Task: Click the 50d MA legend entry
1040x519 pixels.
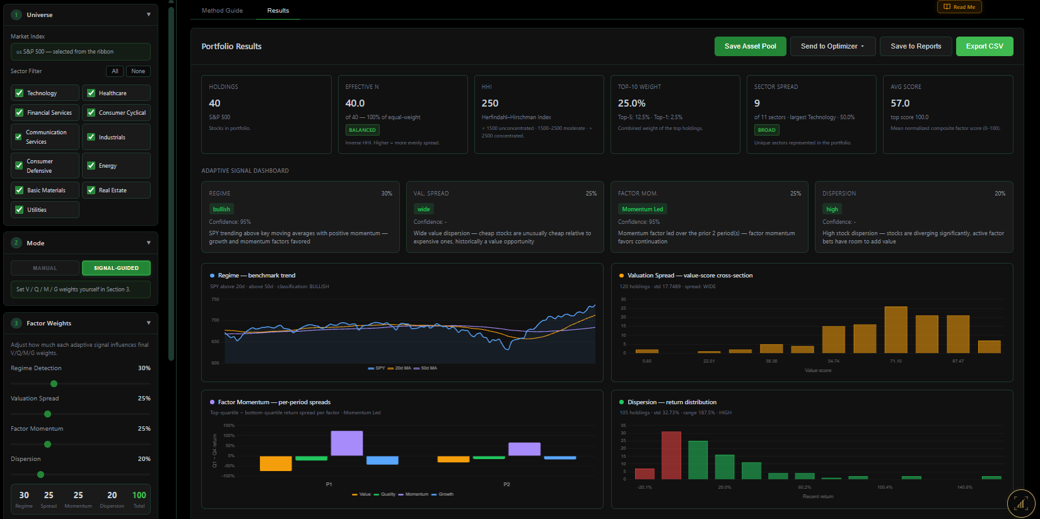Action: pos(426,368)
